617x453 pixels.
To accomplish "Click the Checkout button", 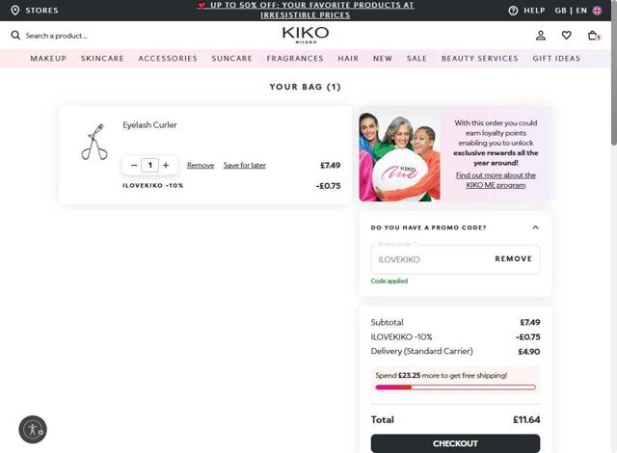I will [455, 443].
